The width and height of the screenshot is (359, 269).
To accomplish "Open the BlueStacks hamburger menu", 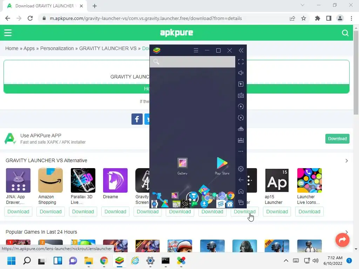I will coord(196,50).
